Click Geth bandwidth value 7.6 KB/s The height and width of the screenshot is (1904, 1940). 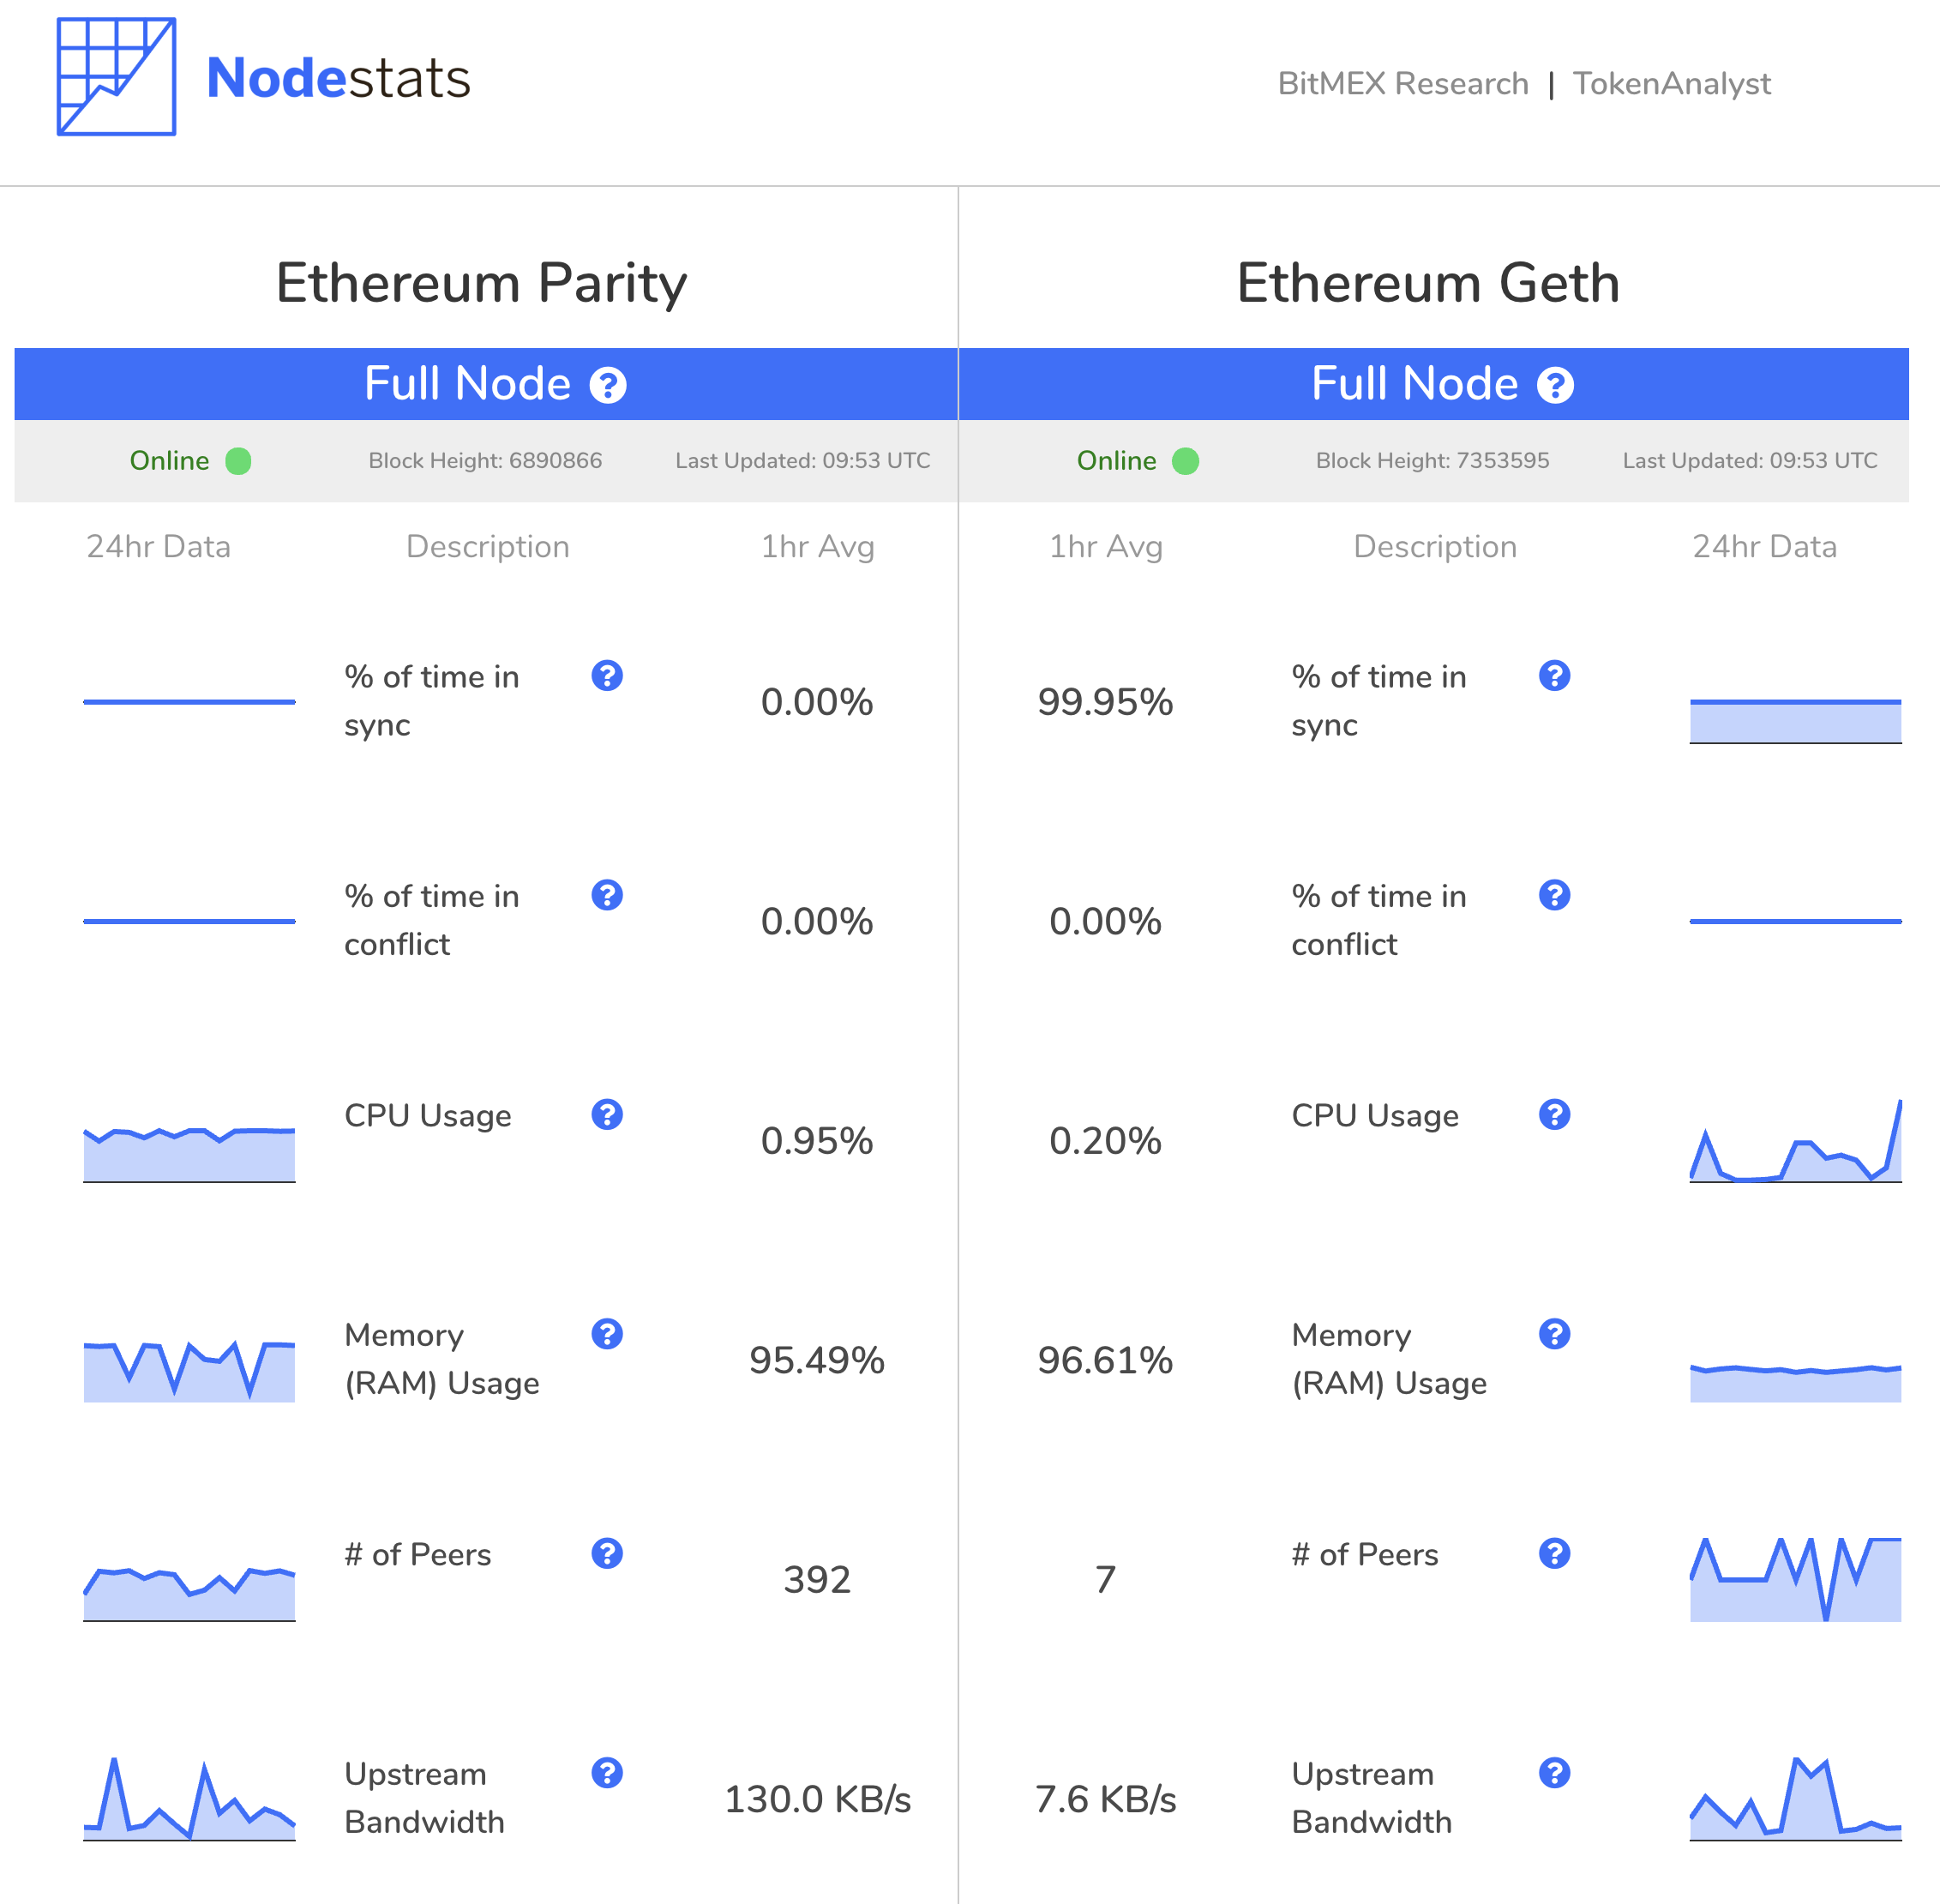click(x=1105, y=1799)
